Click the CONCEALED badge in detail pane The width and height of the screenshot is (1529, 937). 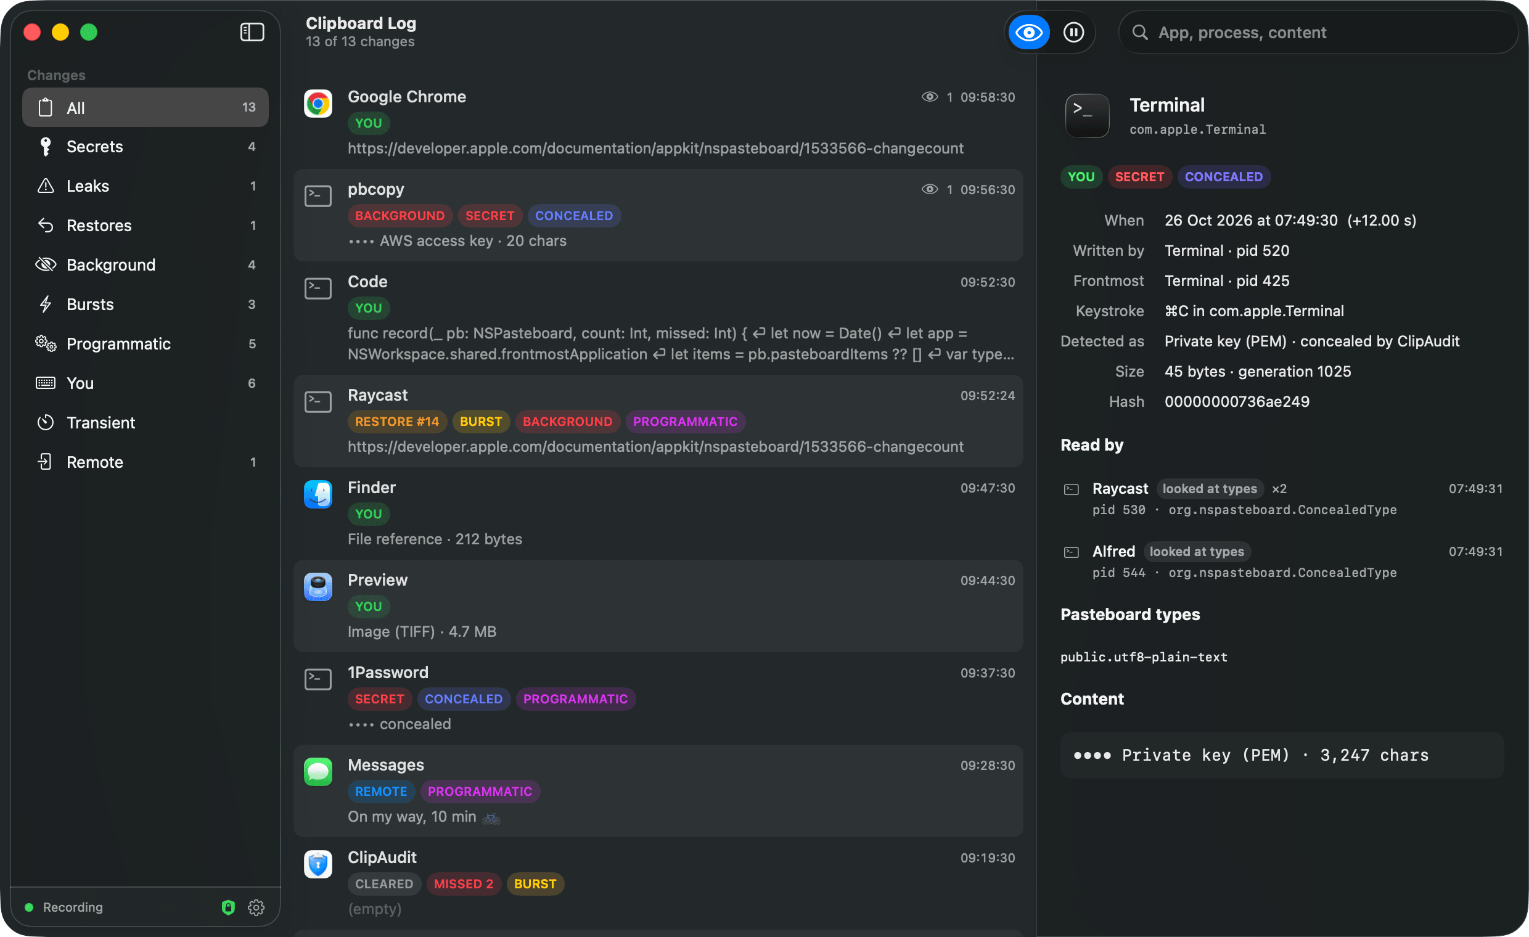click(x=1223, y=177)
